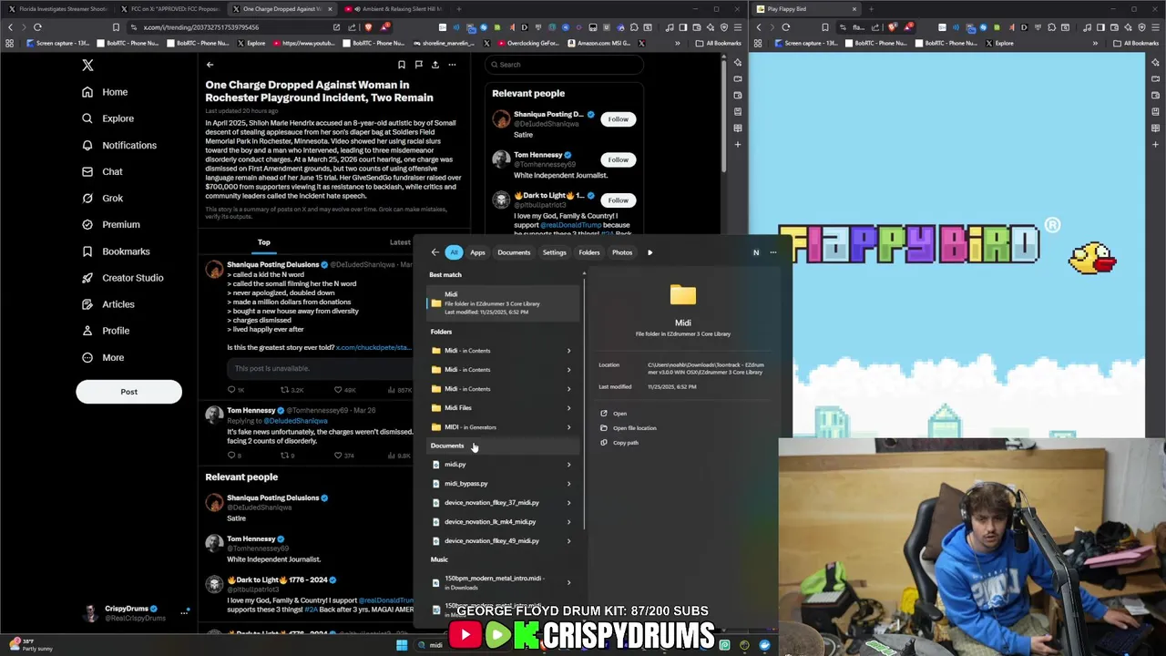
Task: Click the flag icon above the story headline
Action: [x=418, y=65]
